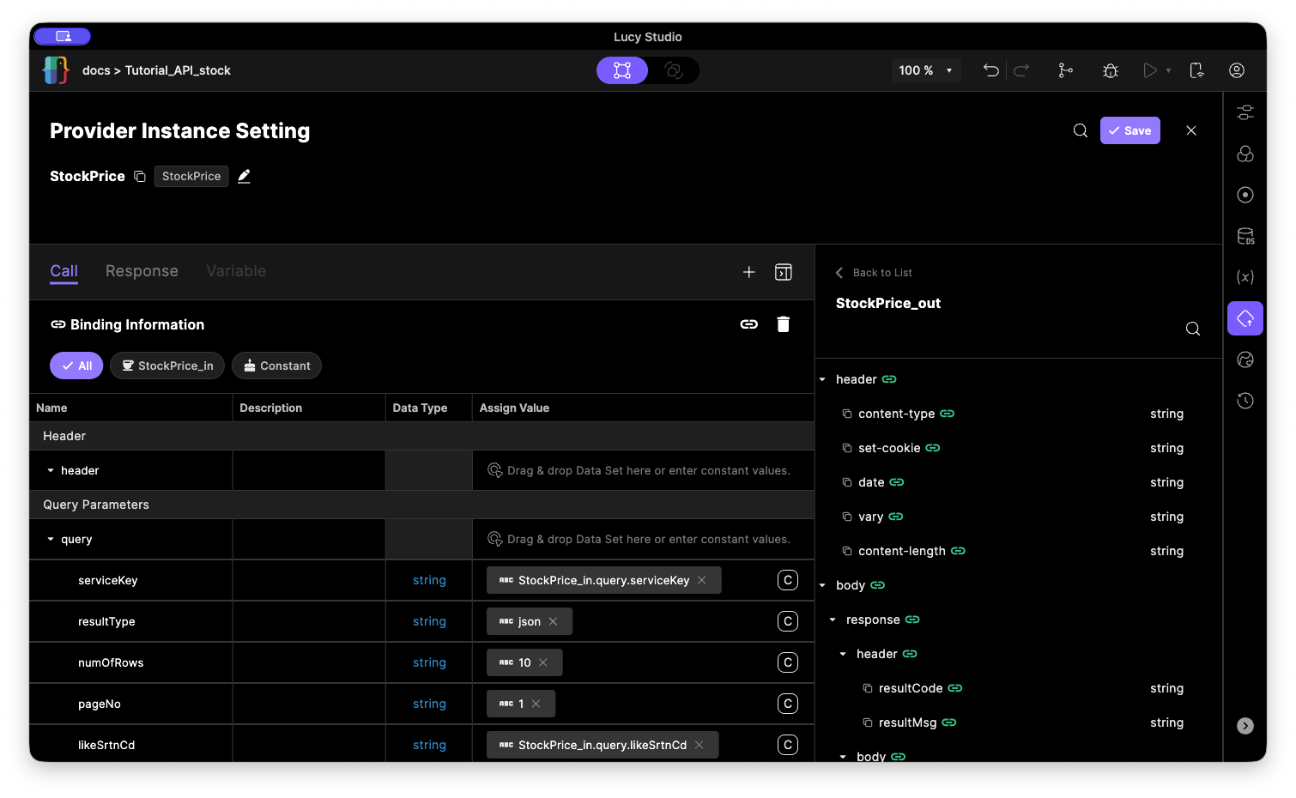
Task: Switch to the purple node diagram mode
Action: point(622,70)
